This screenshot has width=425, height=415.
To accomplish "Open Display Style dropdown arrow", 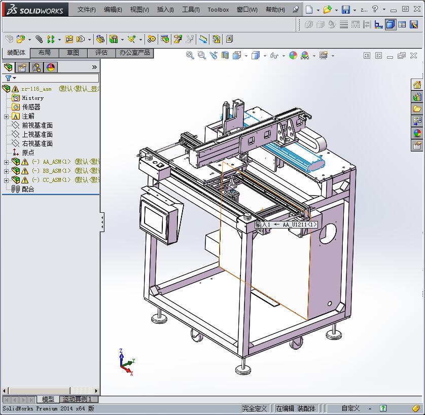I will (265, 56).
